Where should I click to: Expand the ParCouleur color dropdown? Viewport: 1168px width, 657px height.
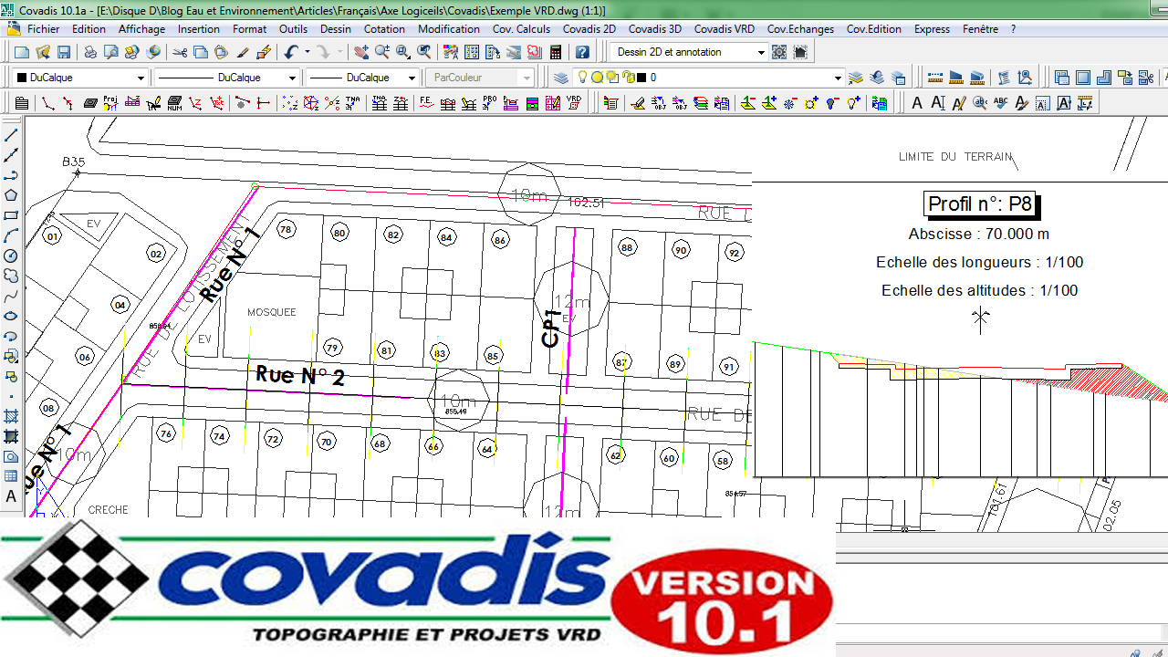[x=526, y=77]
